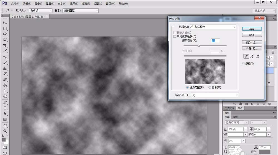This screenshot has height=155, width=278.
Task: Swap foreground and background colors
Action: pyautogui.click(x=7, y=135)
